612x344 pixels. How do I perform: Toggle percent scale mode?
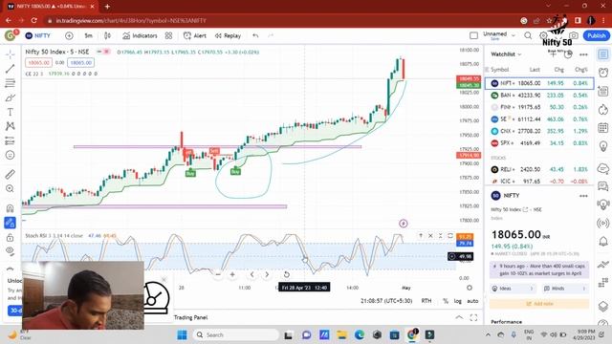(446, 301)
